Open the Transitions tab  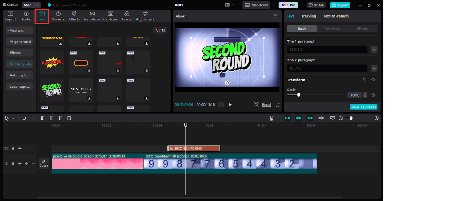[92, 16]
